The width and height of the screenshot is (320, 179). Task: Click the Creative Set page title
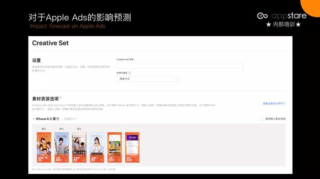click(x=50, y=43)
